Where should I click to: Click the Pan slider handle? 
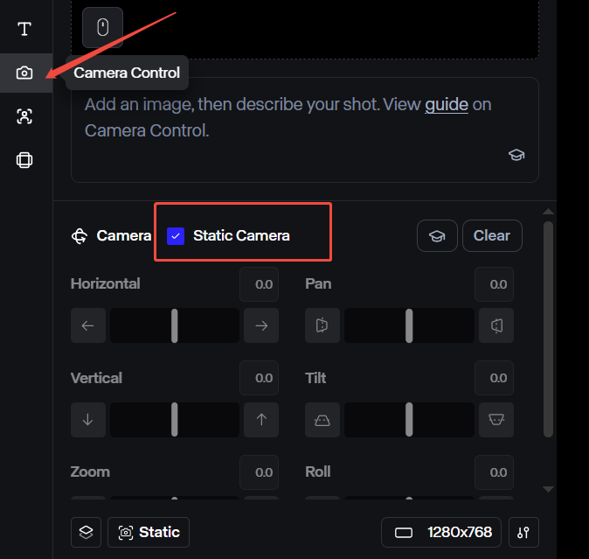pyautogui.click(x=409, y=325)
